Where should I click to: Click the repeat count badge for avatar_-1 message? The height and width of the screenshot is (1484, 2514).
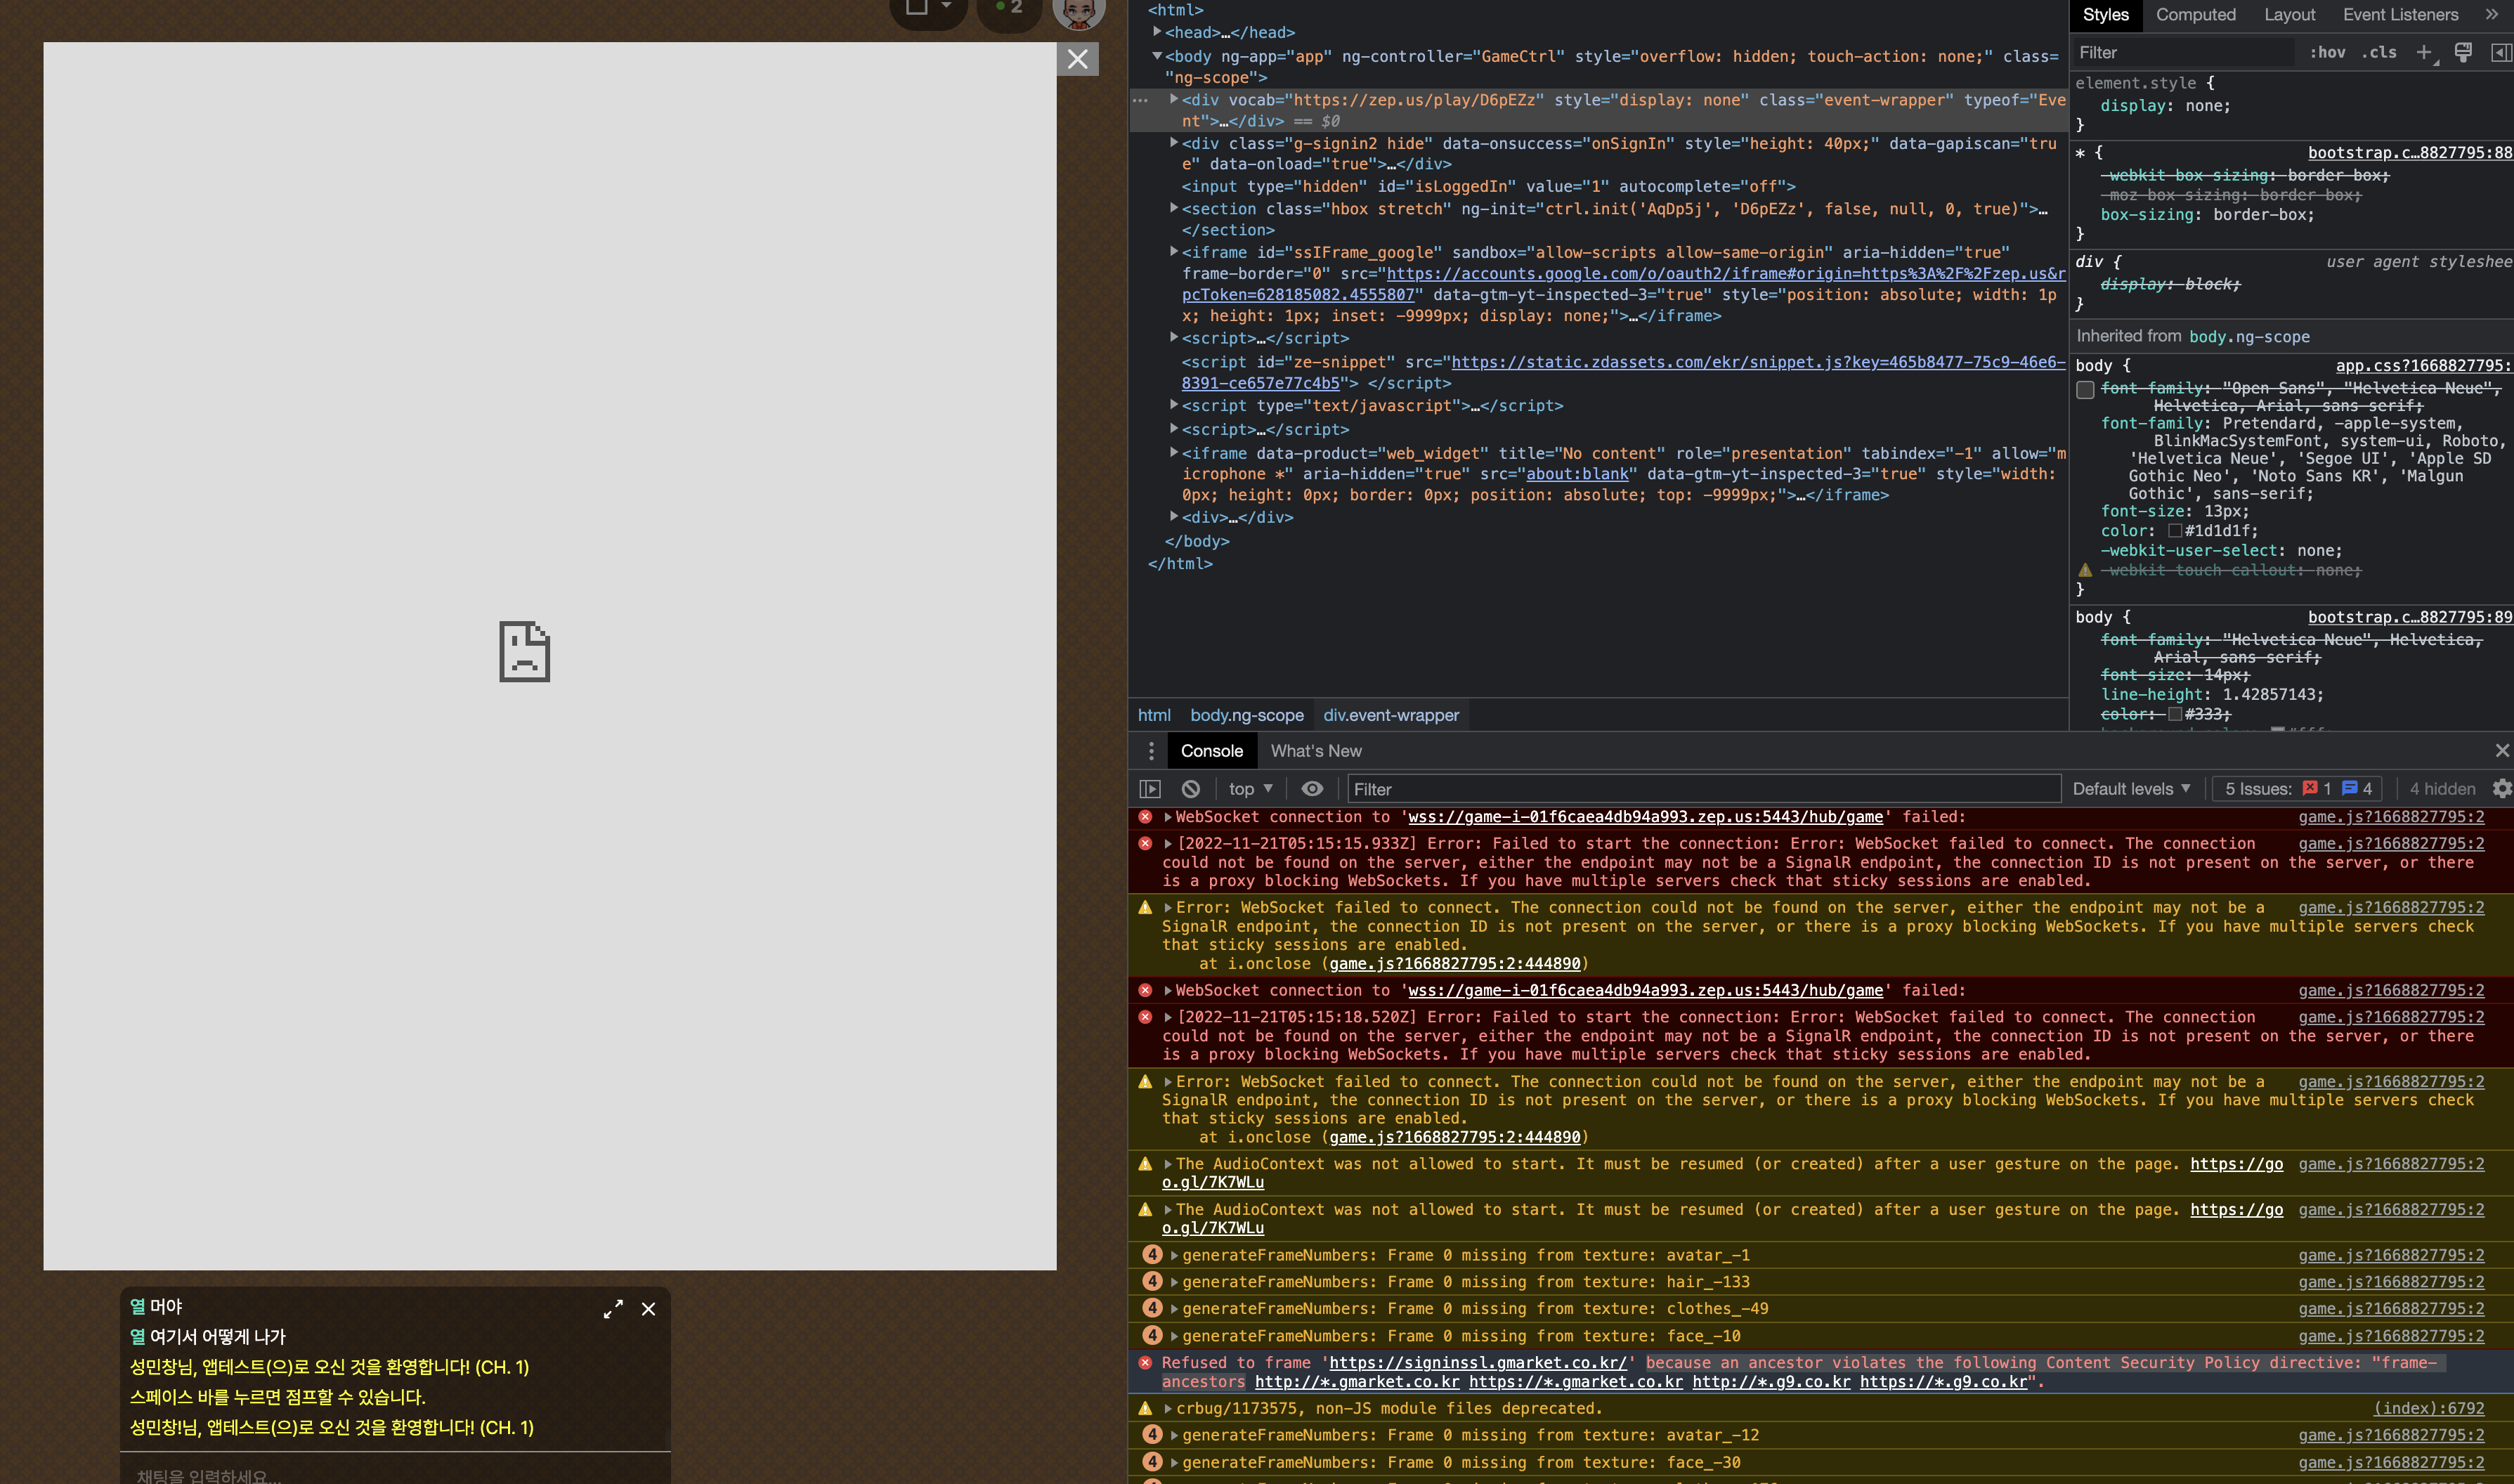click(1152, 1255)
